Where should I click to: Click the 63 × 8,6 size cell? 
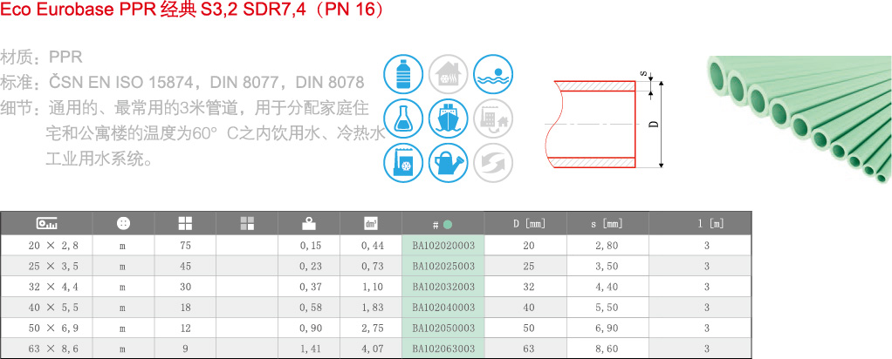point(52,349)
